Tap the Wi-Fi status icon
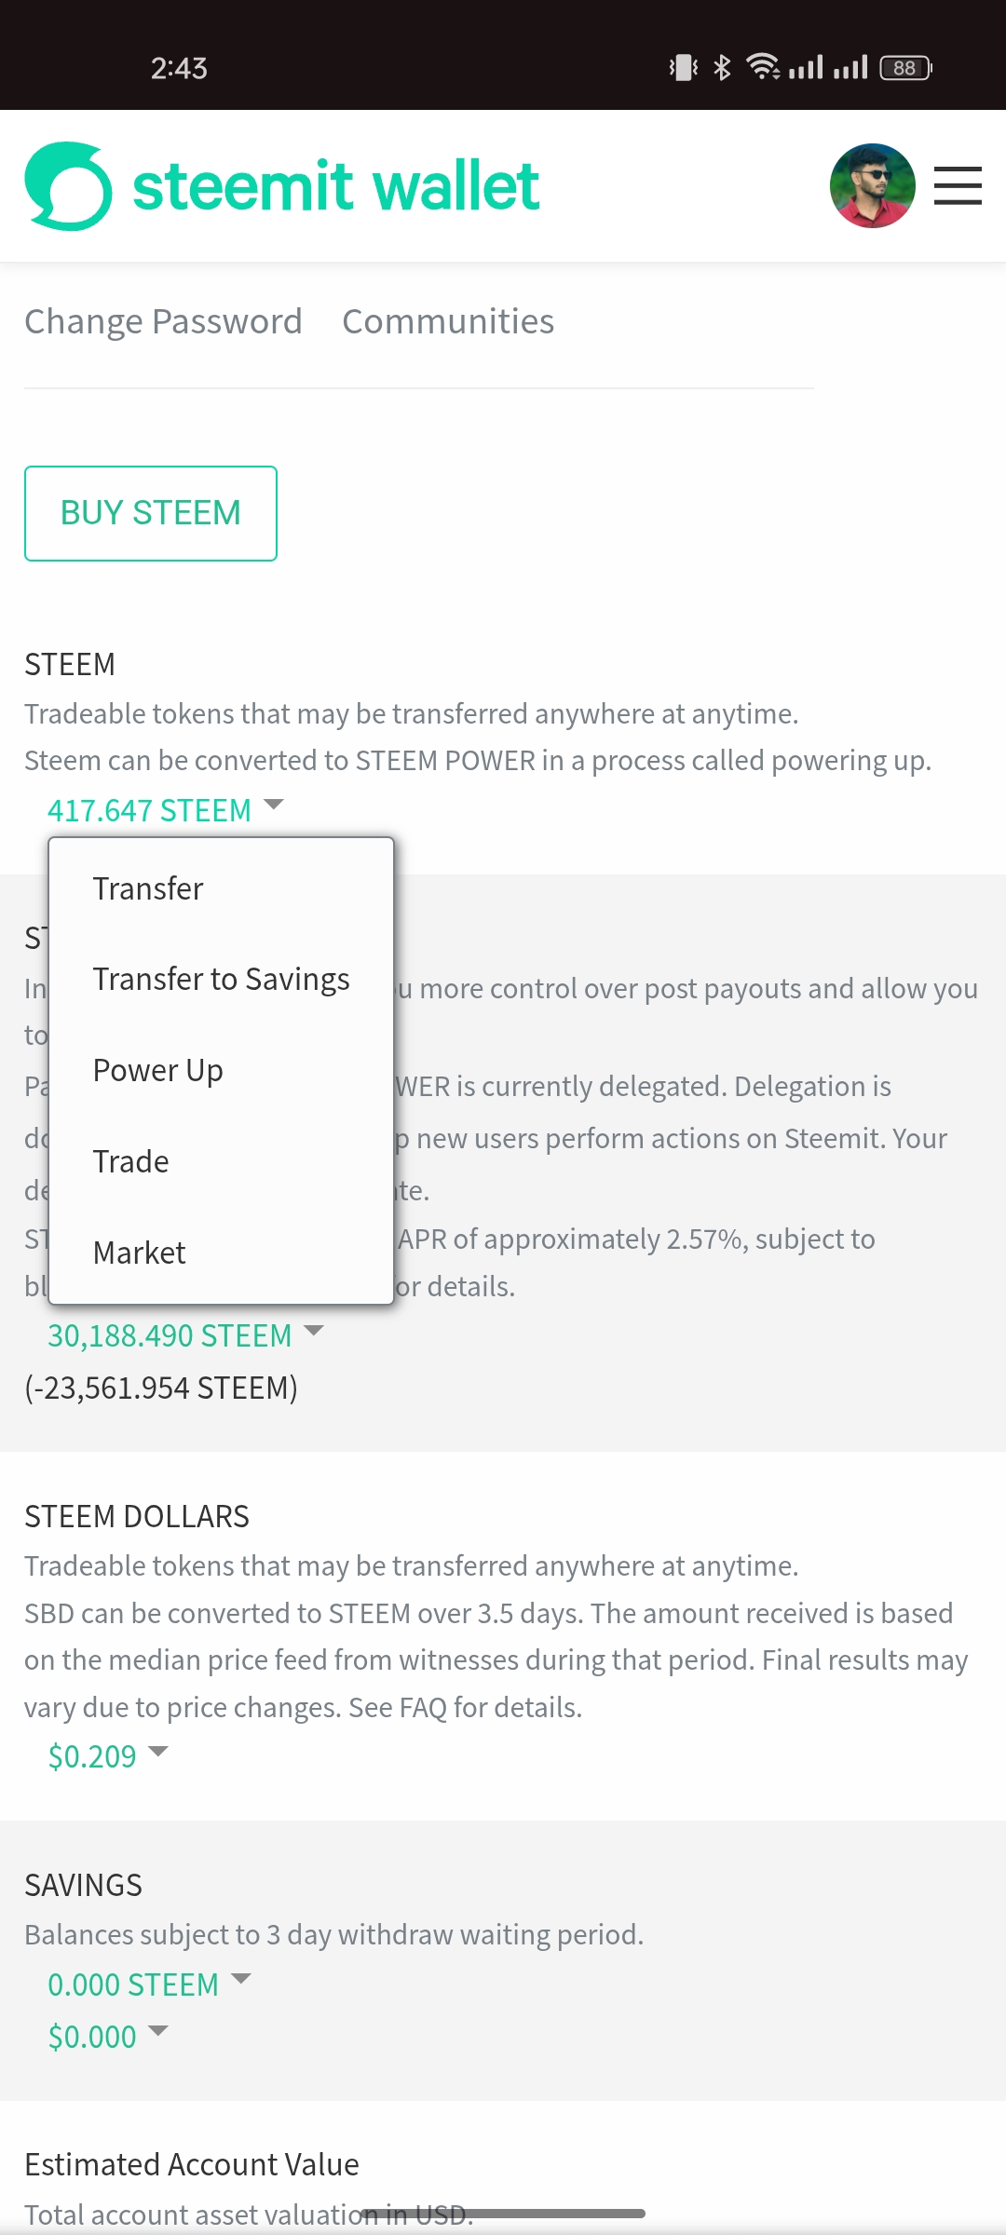Viewport: 1006px width, 2235px height. 763,68
